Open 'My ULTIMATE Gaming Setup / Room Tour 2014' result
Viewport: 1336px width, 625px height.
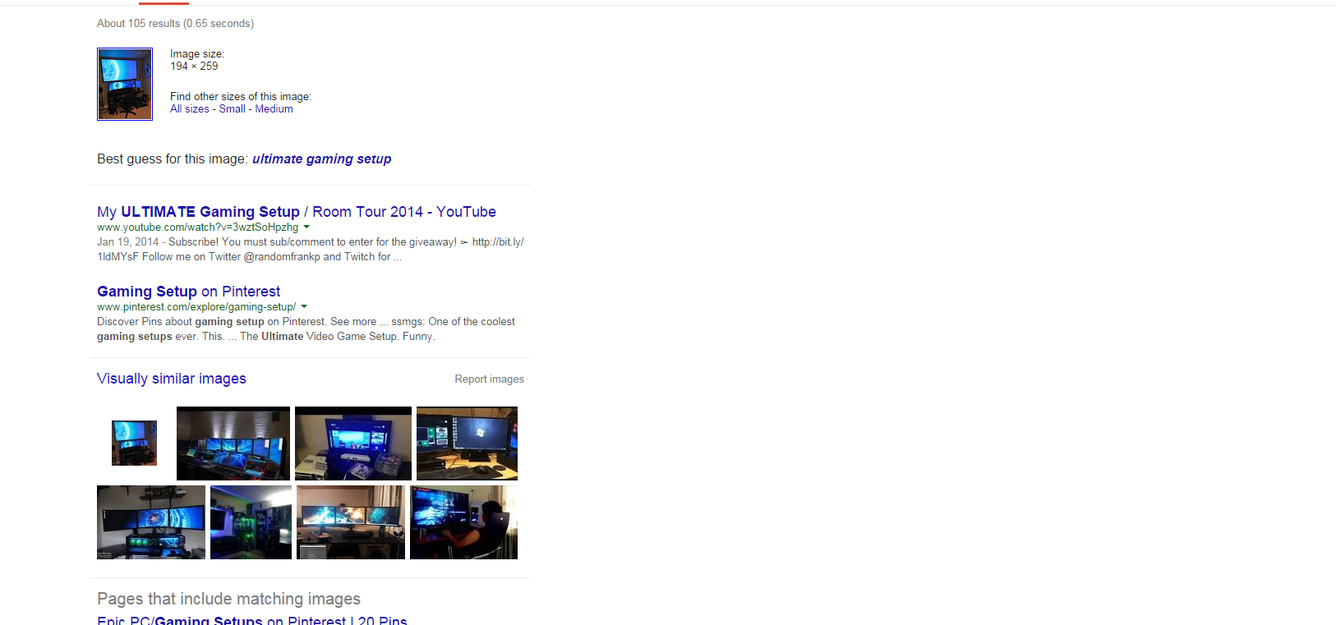297,212
